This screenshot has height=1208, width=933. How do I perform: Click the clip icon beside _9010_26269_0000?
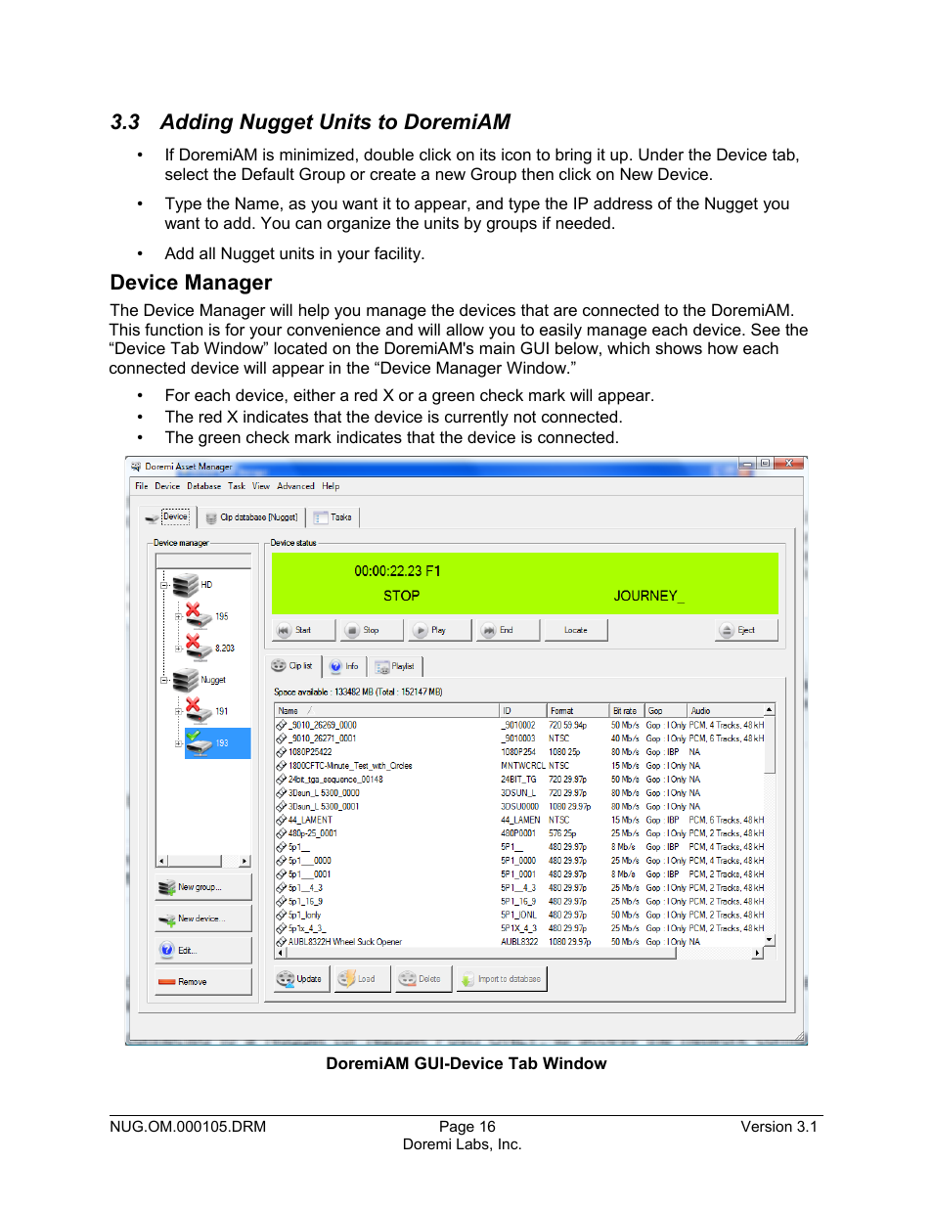[282, 726]
